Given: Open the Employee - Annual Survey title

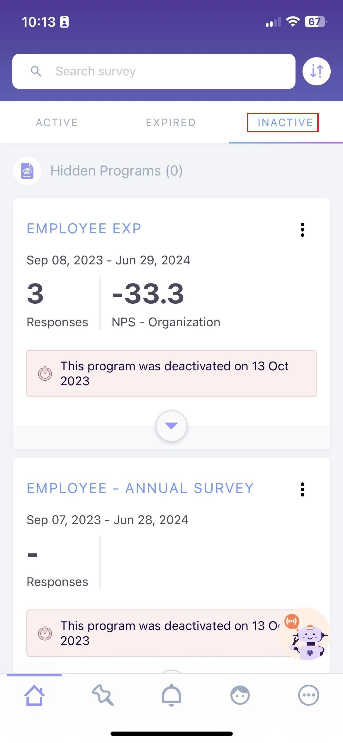Looking at the screenshot, I should [140, 488].
